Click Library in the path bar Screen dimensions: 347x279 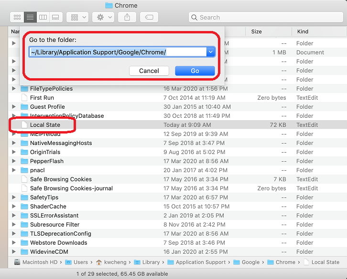pos(147,262)
